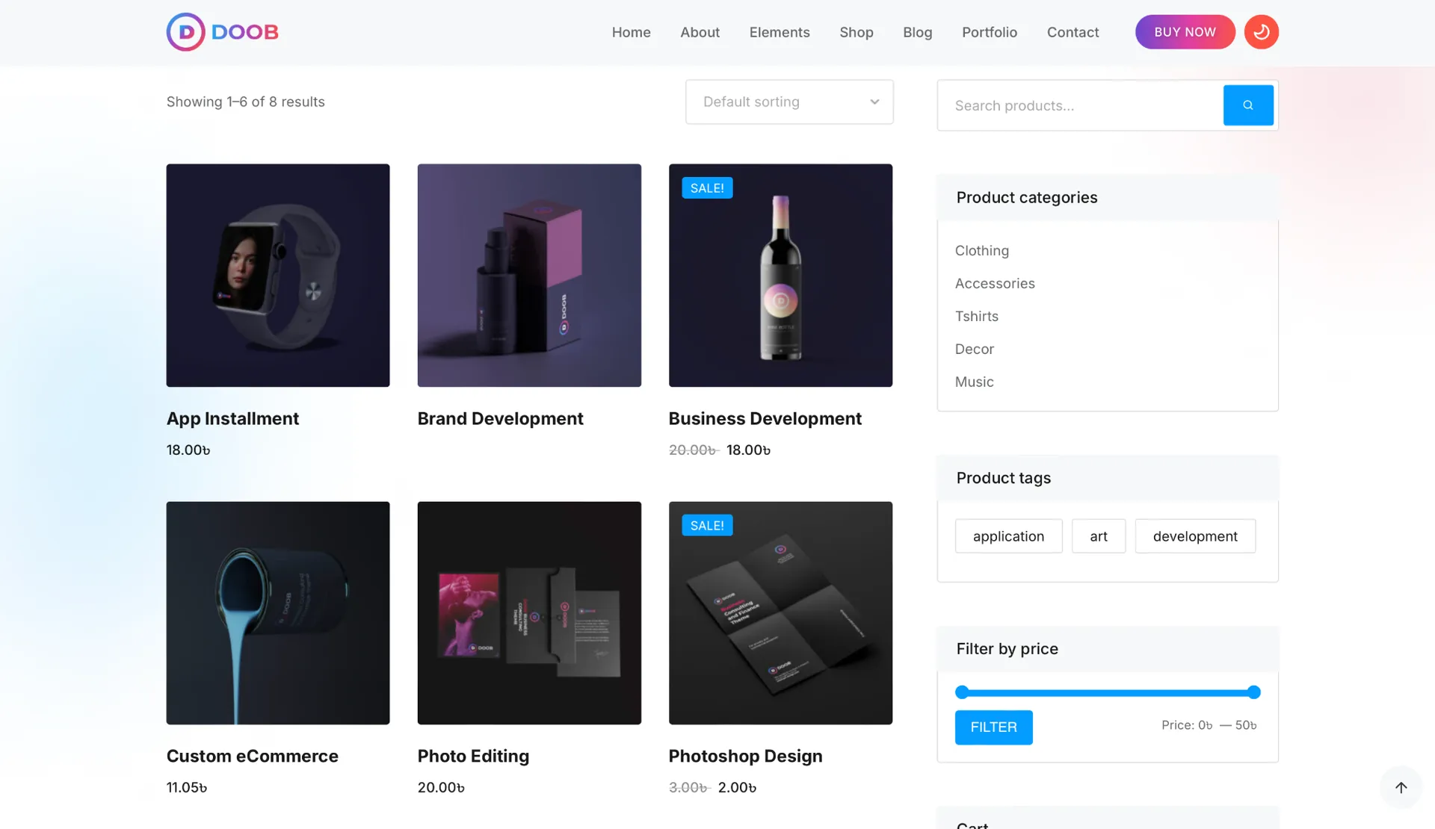Open the Photo Editing product title
The width and height of the screenshot is (1435, 829).
pos(472,756)
